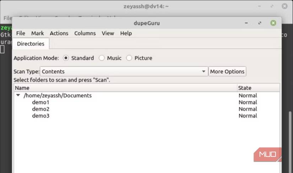Open the Help menu
The width and height of the screenshot is (293, 173).
[x=126, y=33]
